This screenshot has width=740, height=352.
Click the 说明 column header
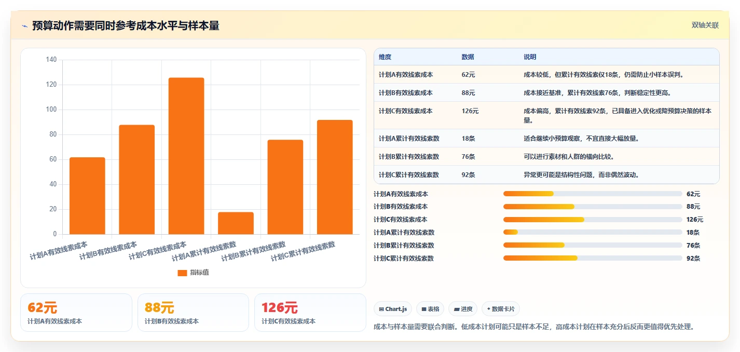[x=530, y=57]
